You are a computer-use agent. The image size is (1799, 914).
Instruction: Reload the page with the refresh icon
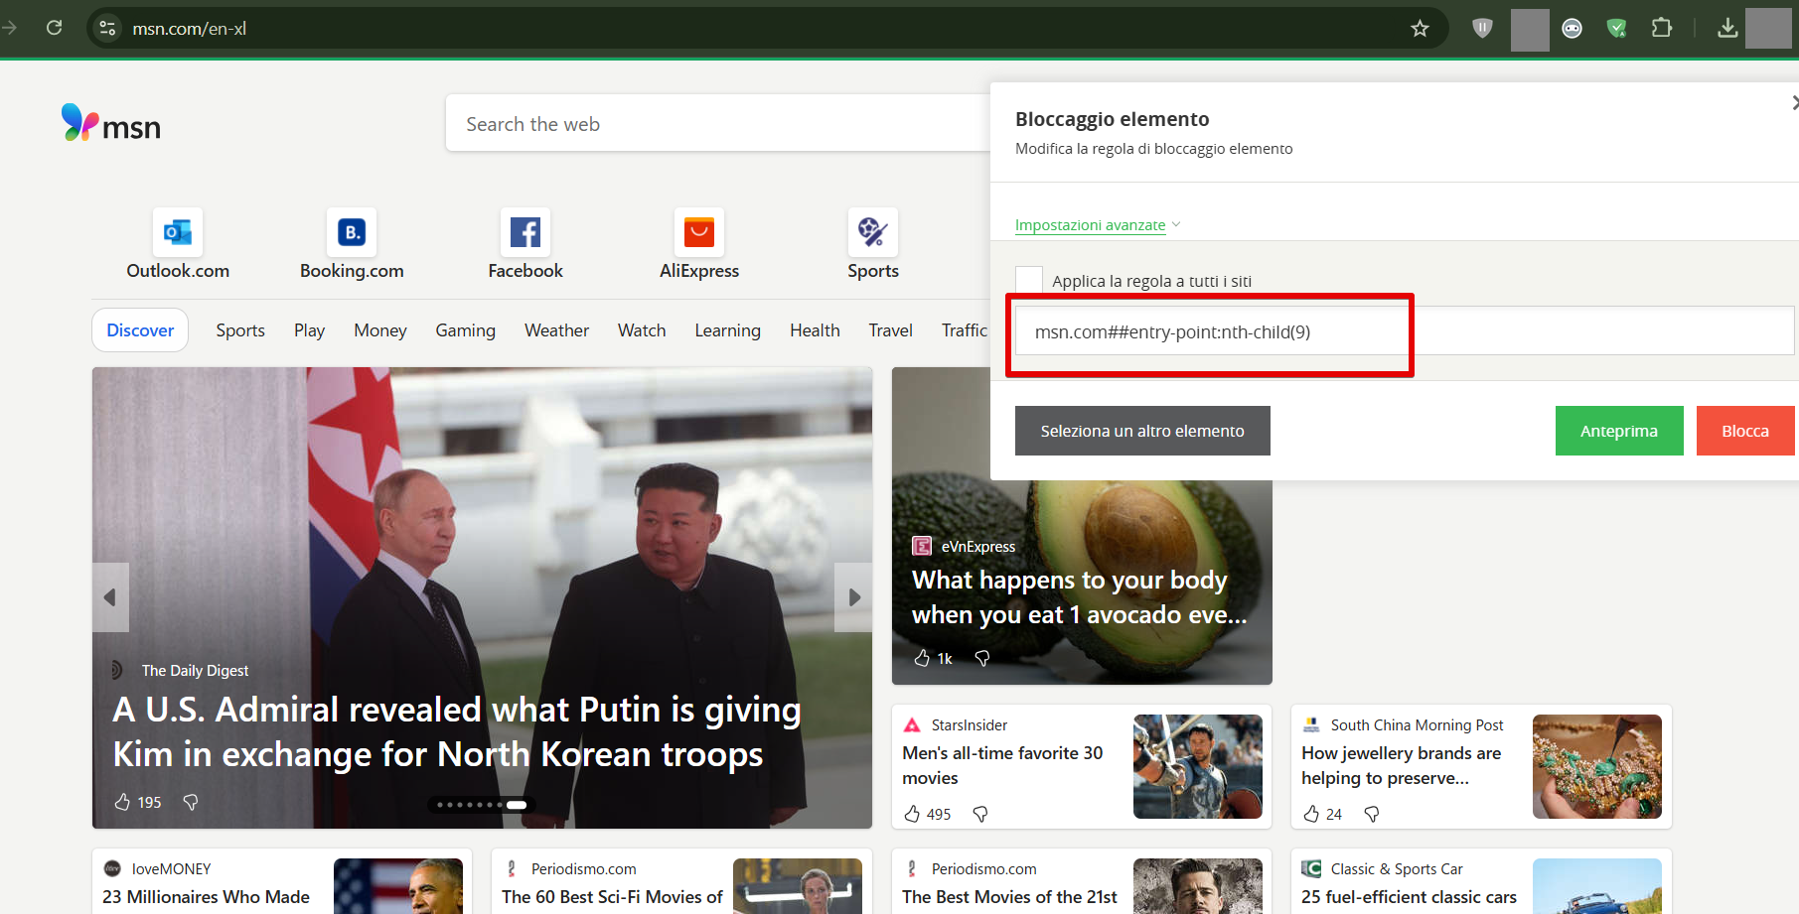point(55,28)
